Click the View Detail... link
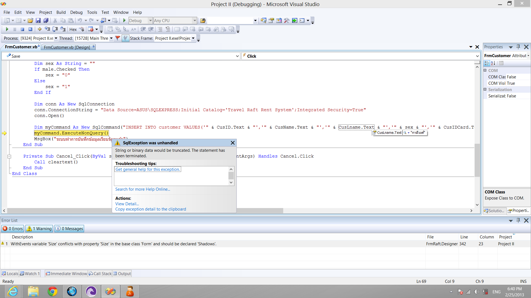Image resolution: width=531 pixels, height=298 pixels. point(127,204)
